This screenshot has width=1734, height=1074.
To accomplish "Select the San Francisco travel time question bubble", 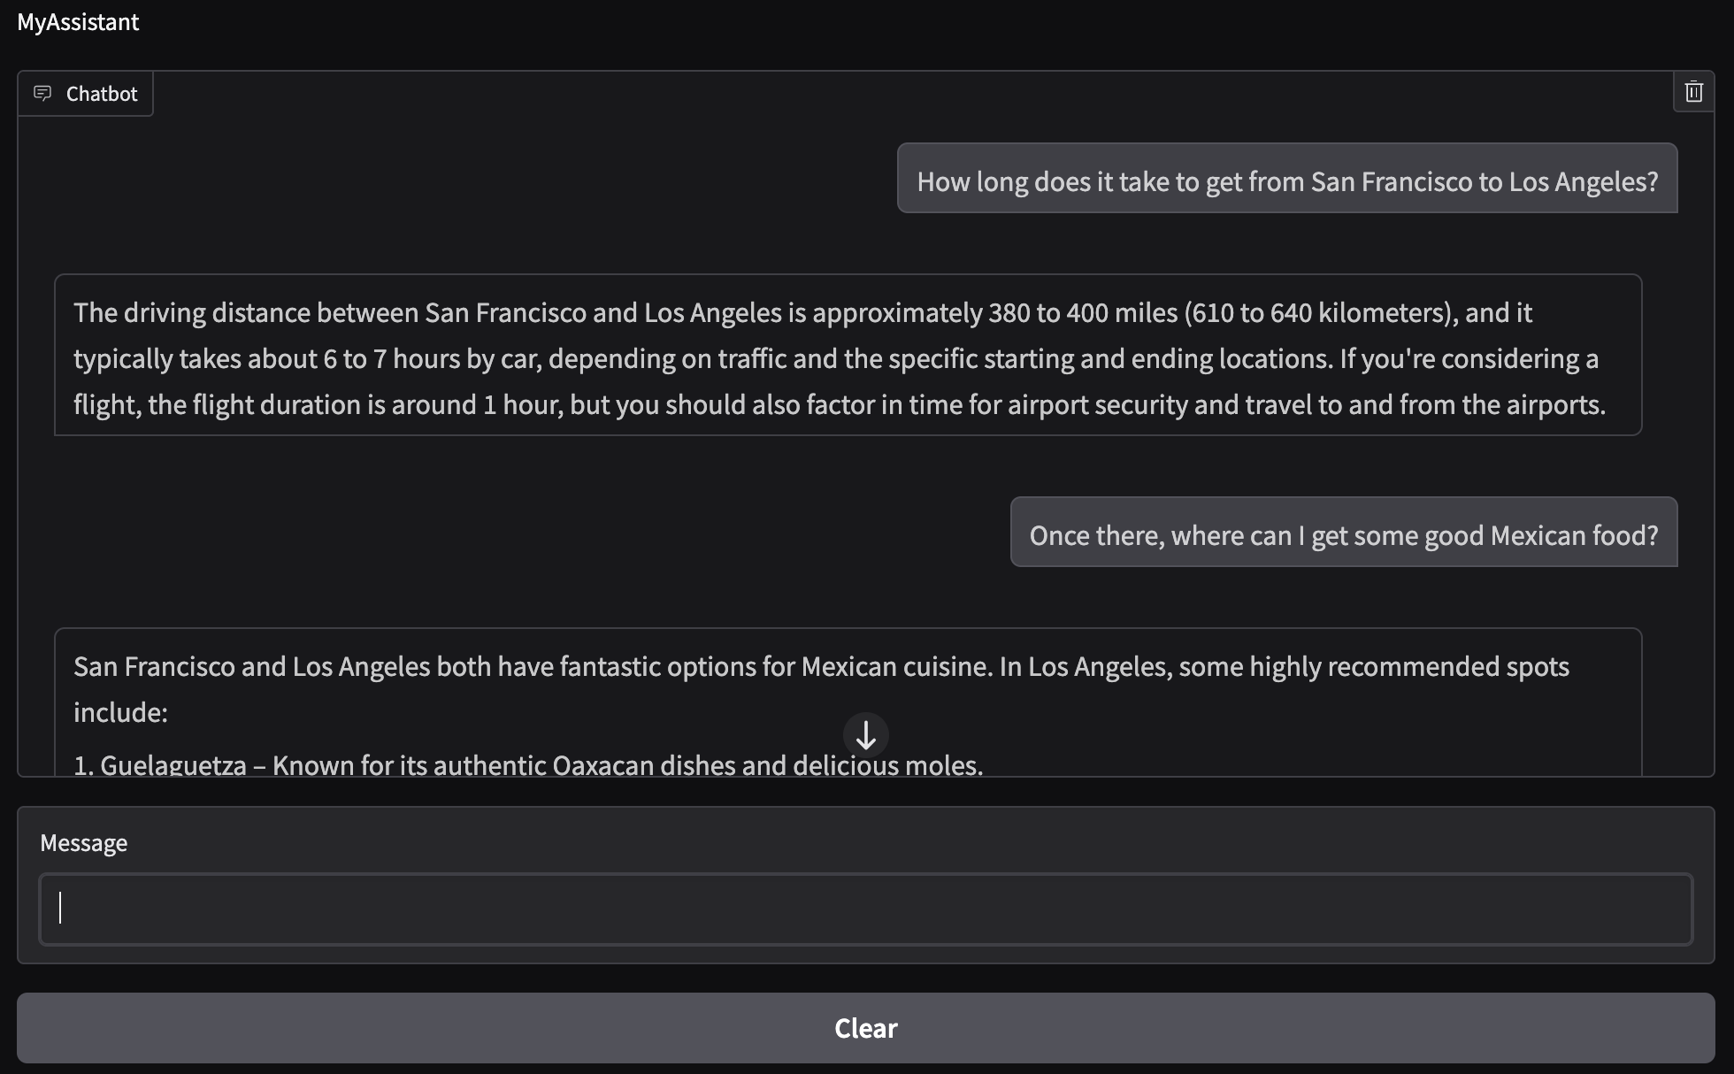I will [1286, 180].
